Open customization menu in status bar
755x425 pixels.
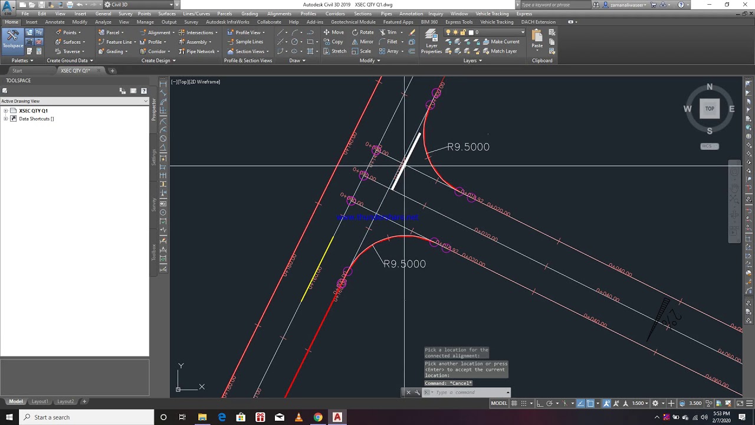pos(749,403)
